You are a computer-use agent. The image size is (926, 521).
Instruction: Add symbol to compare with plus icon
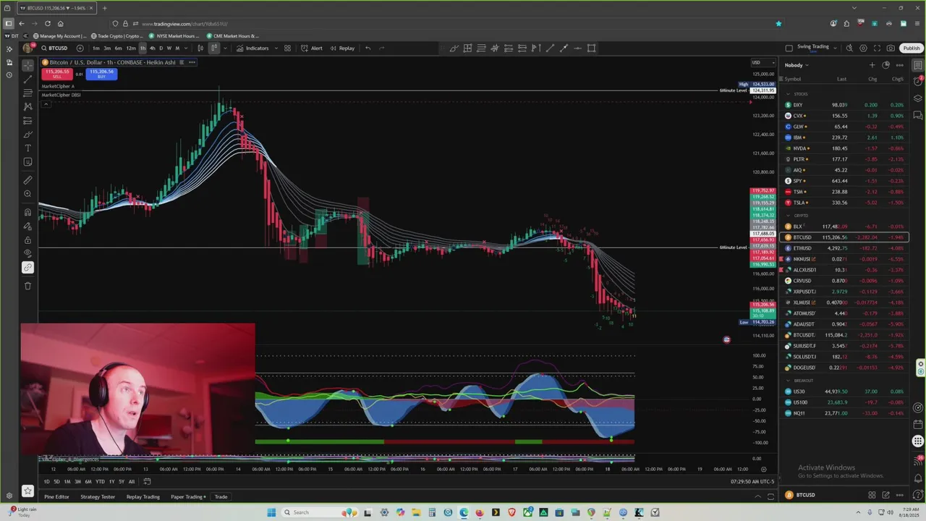click(x=80, y=48)
